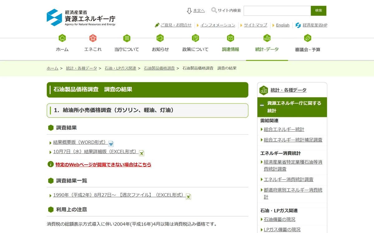Open 石油備蓄の現況 sidebar link

coord(280,219)
